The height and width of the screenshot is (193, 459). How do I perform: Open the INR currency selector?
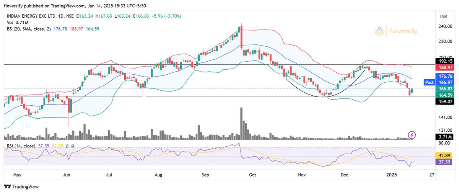[x=443, y=16]
